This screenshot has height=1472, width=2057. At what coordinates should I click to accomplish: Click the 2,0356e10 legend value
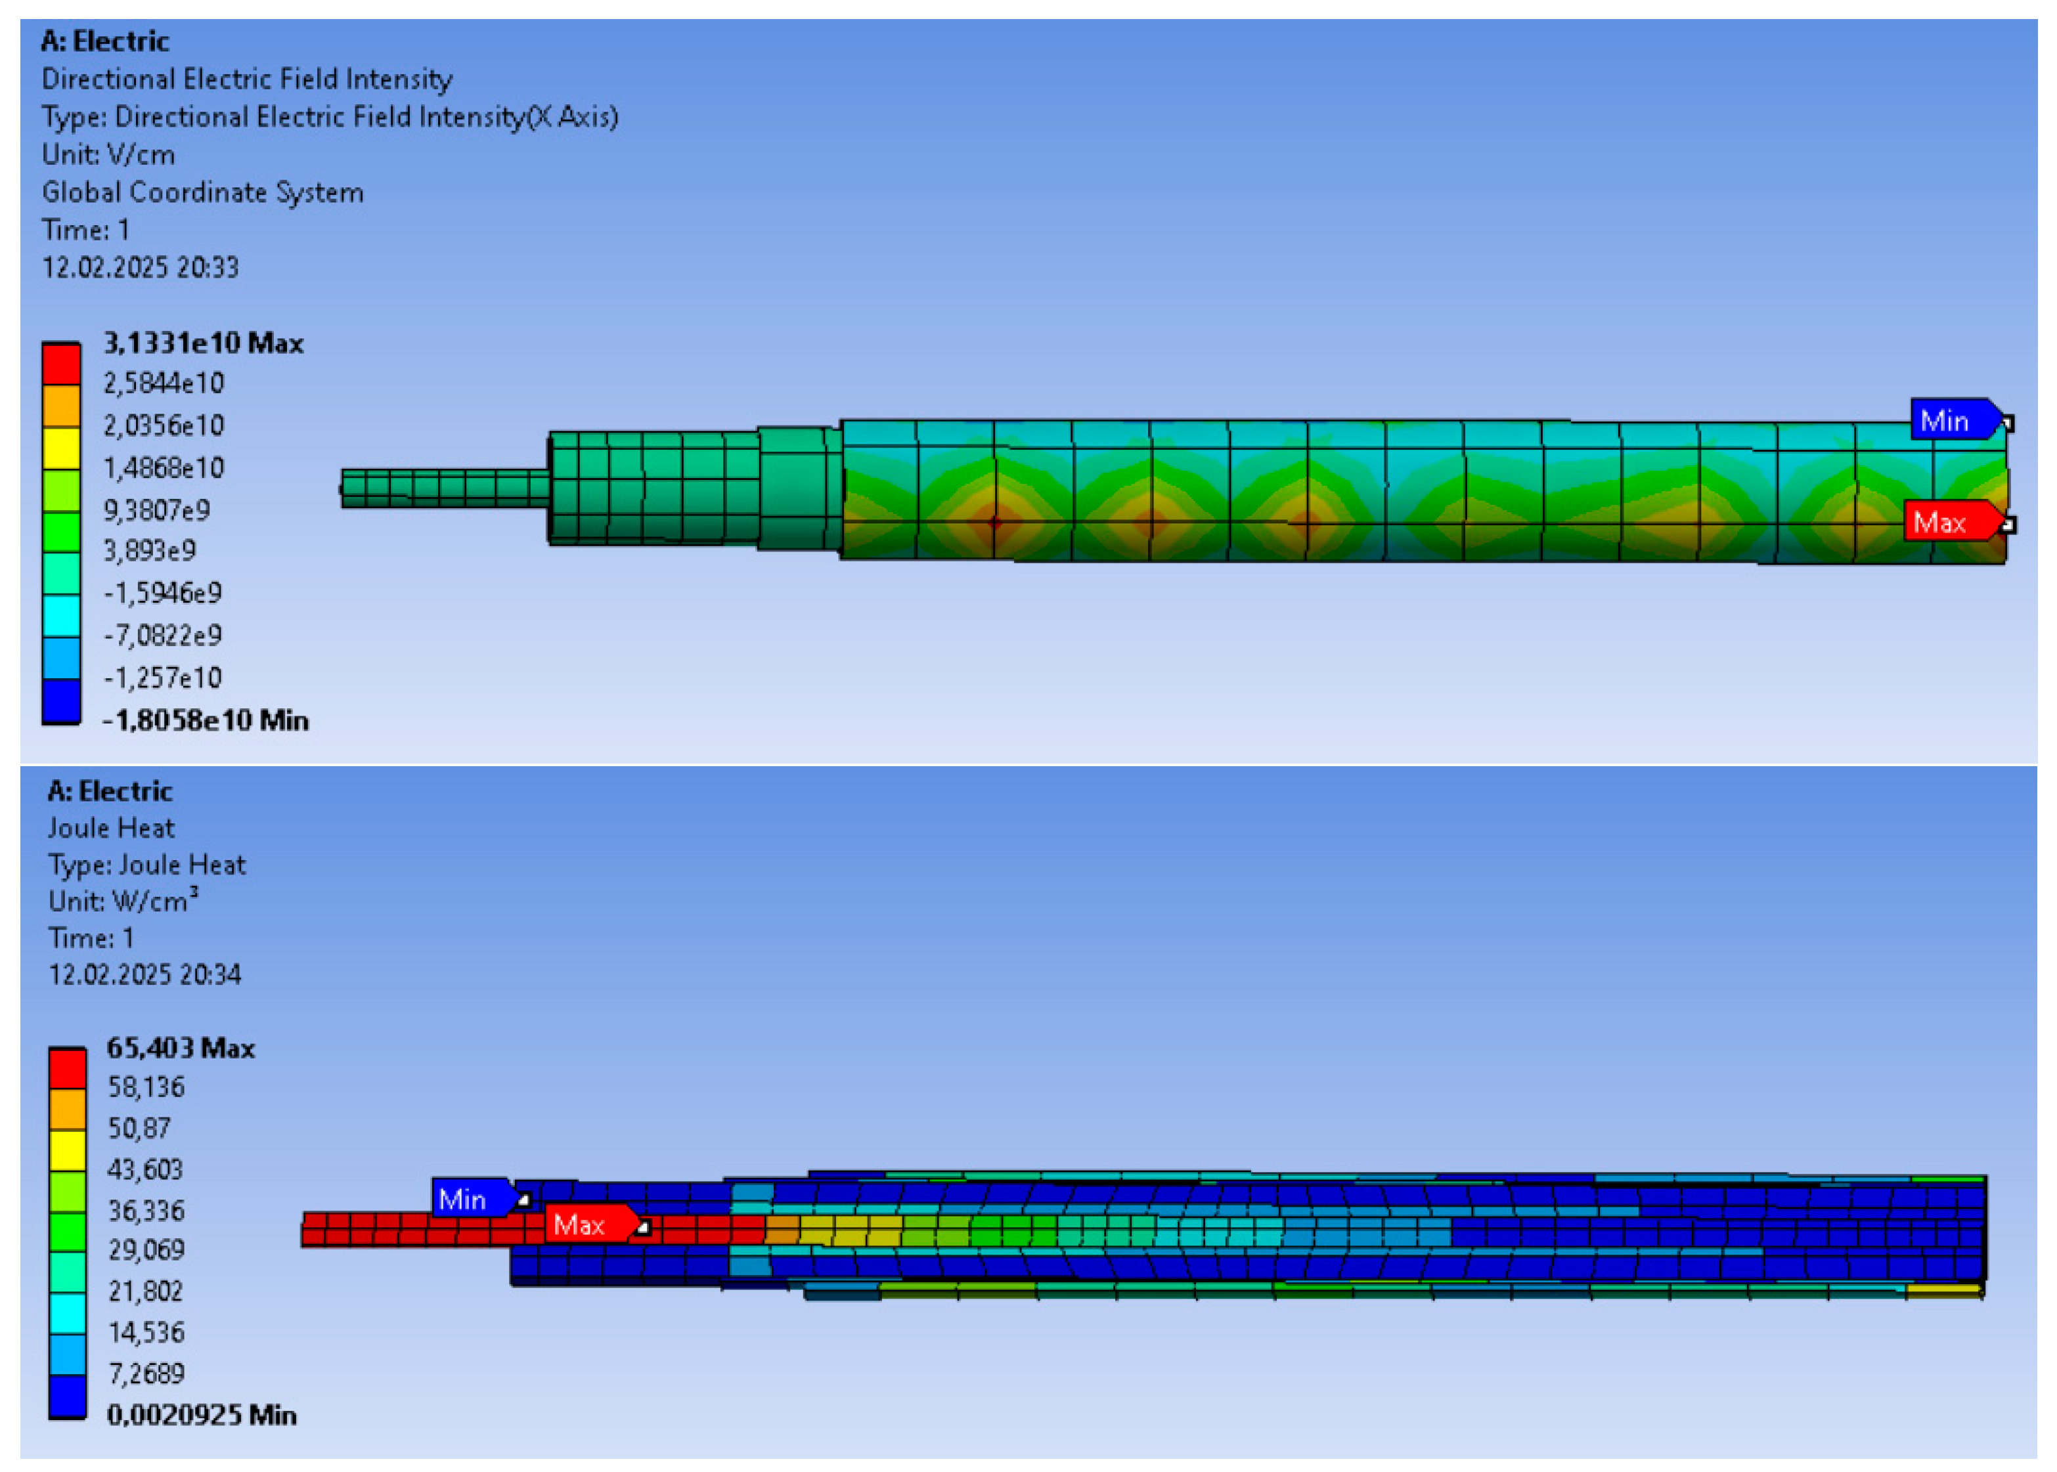163,425
